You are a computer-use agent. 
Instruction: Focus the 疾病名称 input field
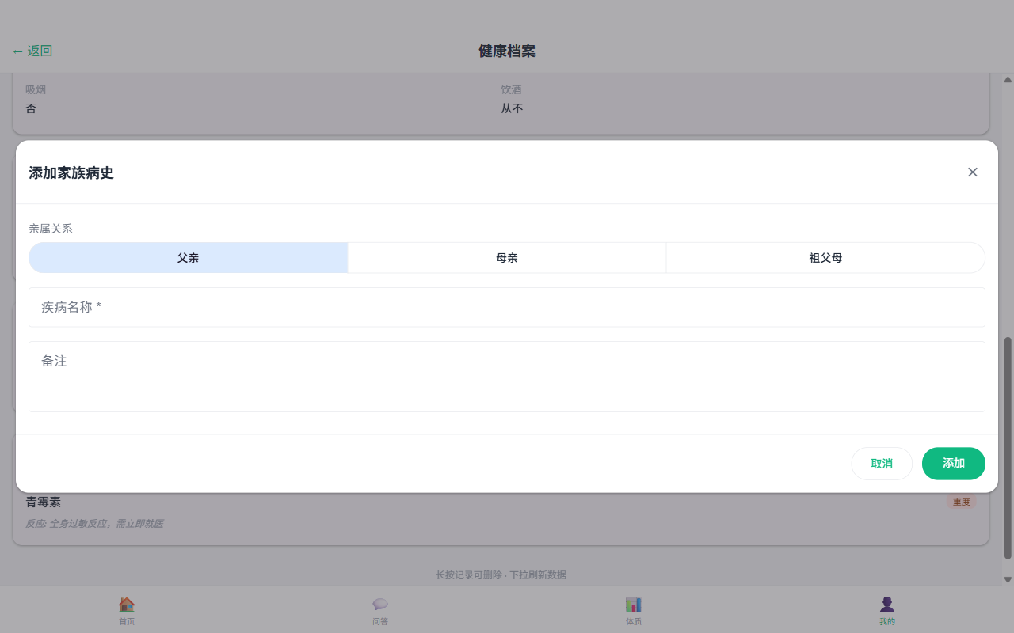507,307
